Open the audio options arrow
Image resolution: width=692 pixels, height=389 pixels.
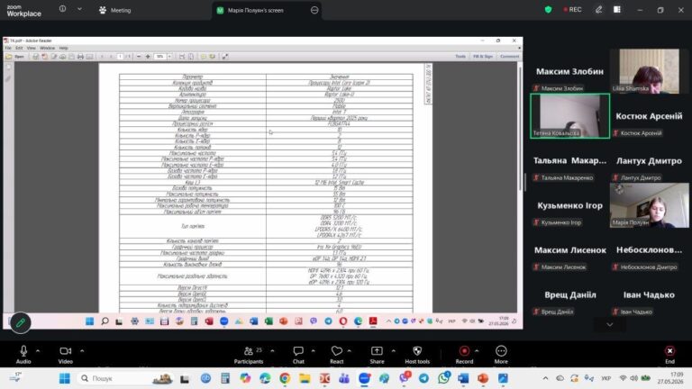[x=38, y=351]
